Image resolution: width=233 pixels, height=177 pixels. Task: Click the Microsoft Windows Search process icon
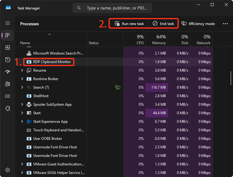click(x=29, y=53)
